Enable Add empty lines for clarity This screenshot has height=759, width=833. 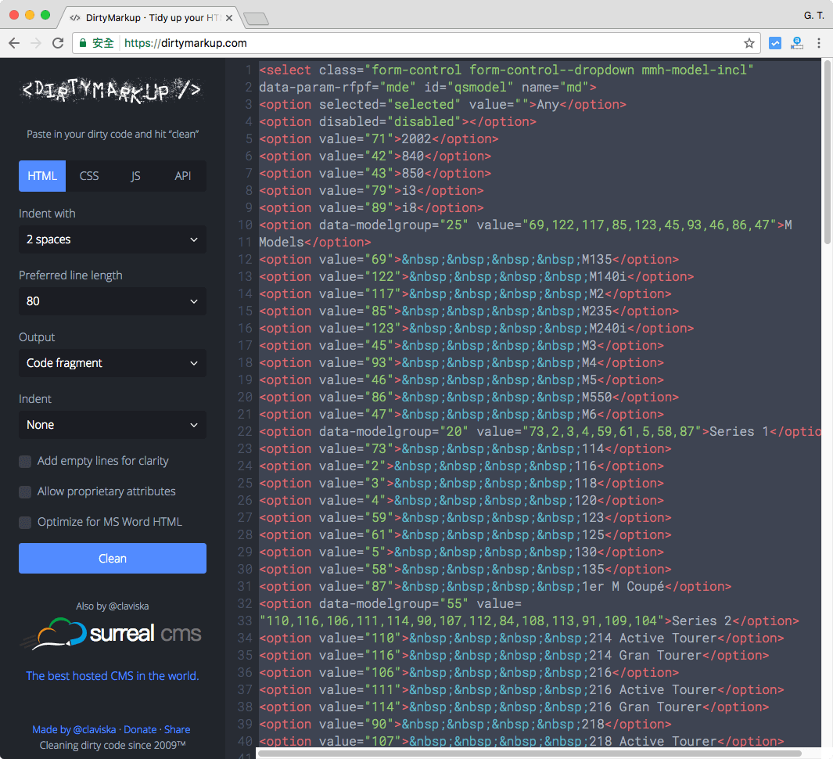pos(25,462)
